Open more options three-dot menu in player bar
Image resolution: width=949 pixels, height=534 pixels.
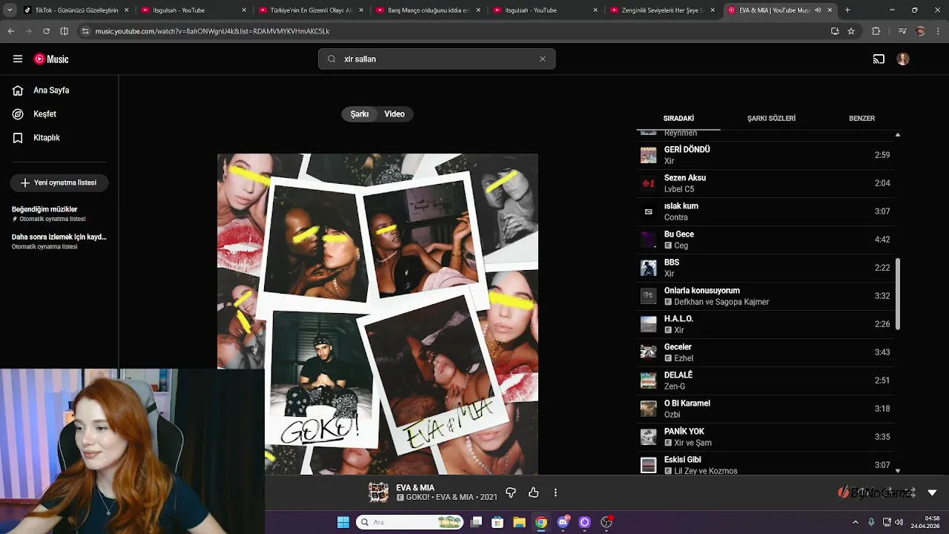(x=555, y=492)
